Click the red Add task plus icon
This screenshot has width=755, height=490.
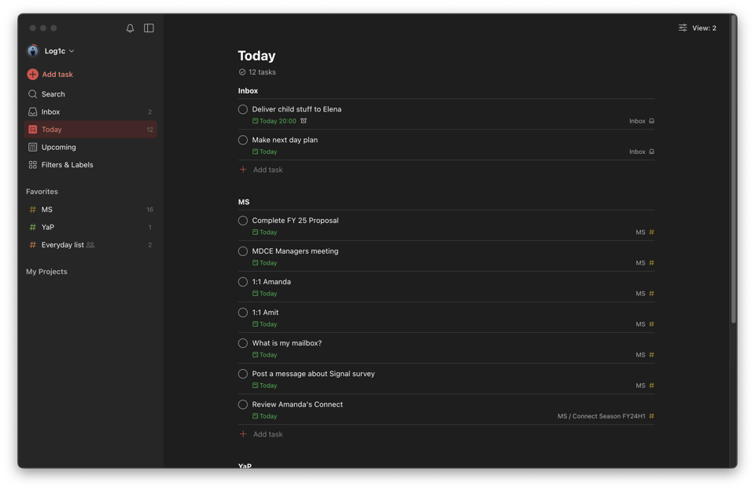pos(32,75)
